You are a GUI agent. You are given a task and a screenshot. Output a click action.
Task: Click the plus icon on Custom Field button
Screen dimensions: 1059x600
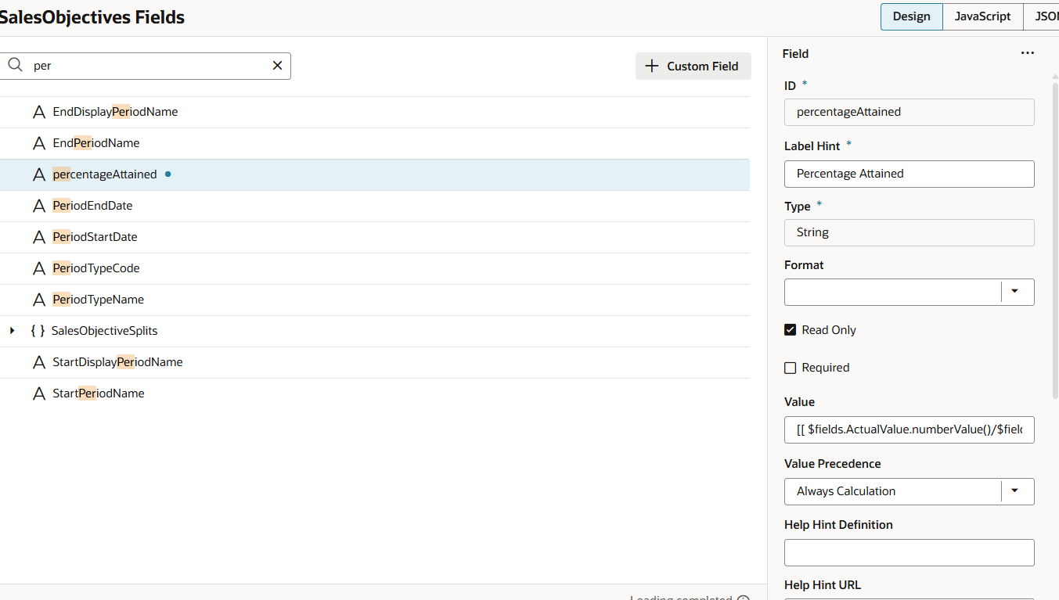point(652,66)
